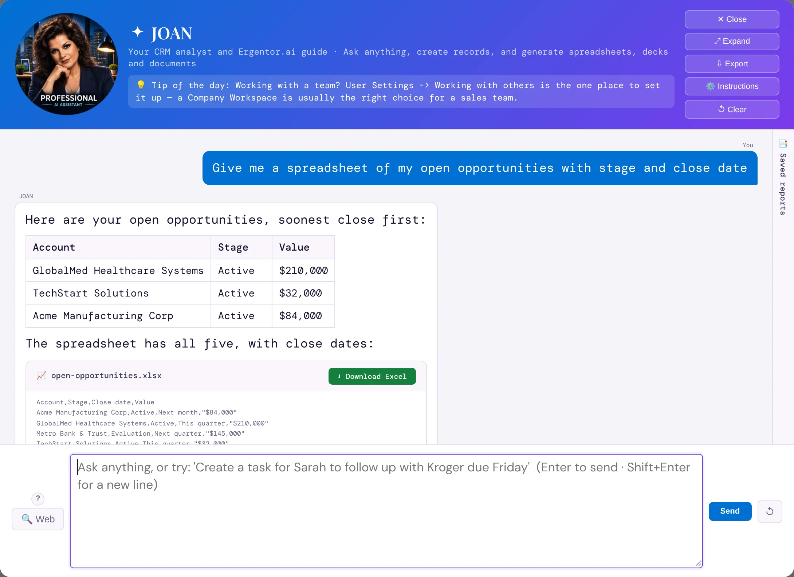The width and height of the screenshot is (794, 577).
Task: Click JOAN's professional avatar photo
Action: tap(67, 64)
